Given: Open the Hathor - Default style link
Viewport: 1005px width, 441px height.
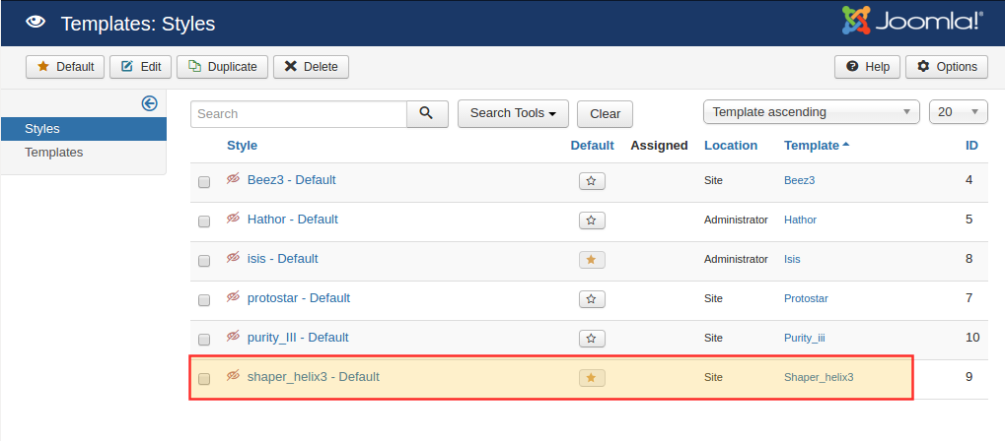Looking at the screenshot, I should [292, 219].
